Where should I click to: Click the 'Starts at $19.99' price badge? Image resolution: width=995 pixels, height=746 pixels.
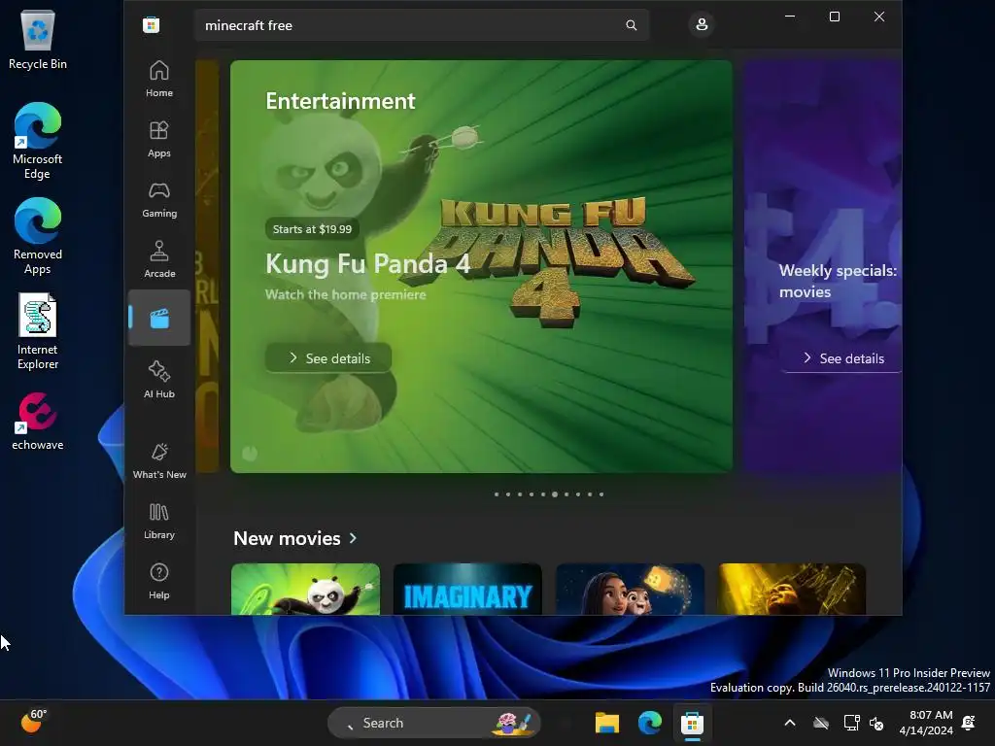312,229
